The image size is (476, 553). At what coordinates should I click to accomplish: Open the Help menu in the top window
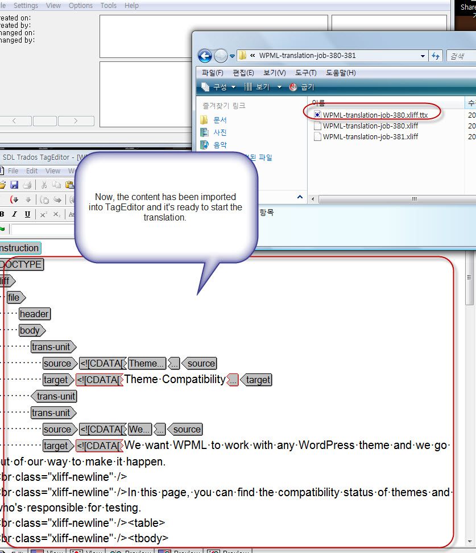(x=131, y=6)
